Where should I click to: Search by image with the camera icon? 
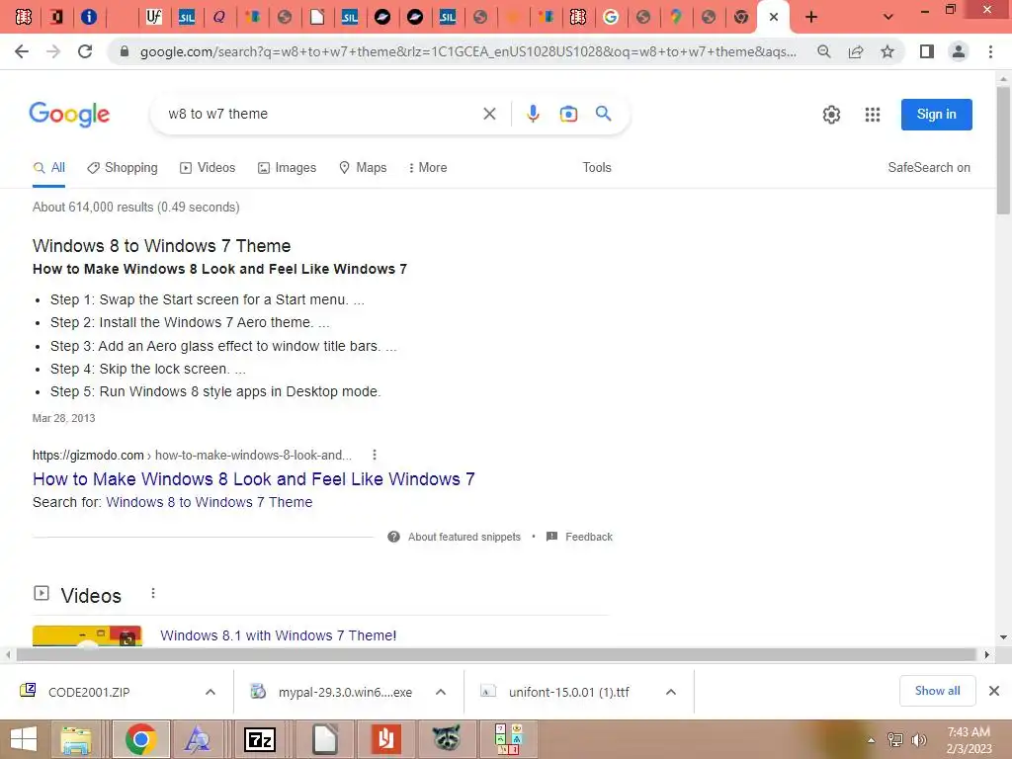click(x=568, y=114)
